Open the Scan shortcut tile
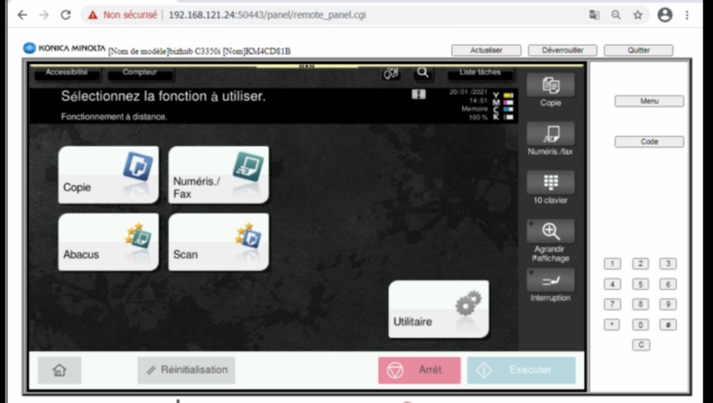 pyautogui.click(x=218, y=242)
